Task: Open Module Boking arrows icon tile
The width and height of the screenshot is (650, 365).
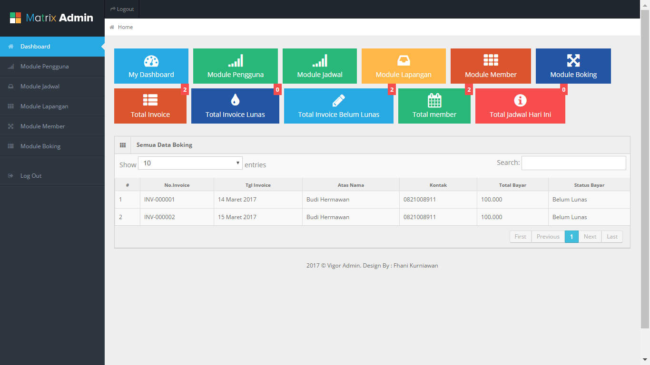Action: click(573, 66)
